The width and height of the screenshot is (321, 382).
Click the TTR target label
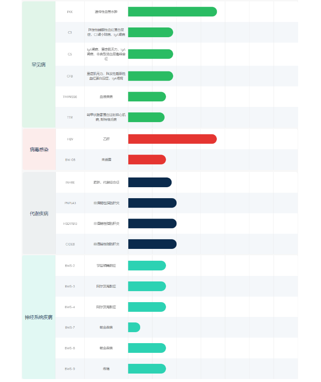(x=70, y=117)
